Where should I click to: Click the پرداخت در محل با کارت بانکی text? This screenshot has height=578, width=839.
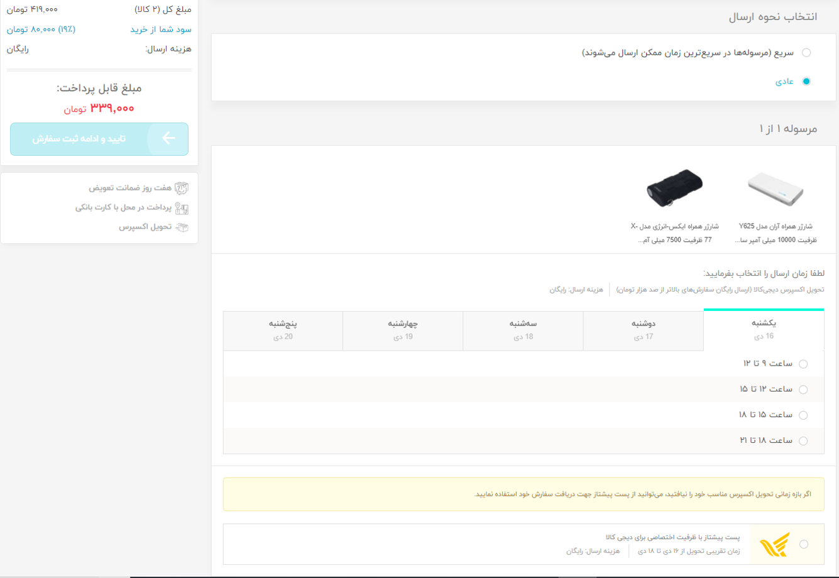point(123,207)
